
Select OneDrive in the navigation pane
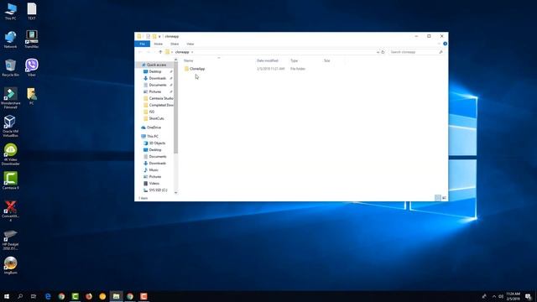coord(154,128)
